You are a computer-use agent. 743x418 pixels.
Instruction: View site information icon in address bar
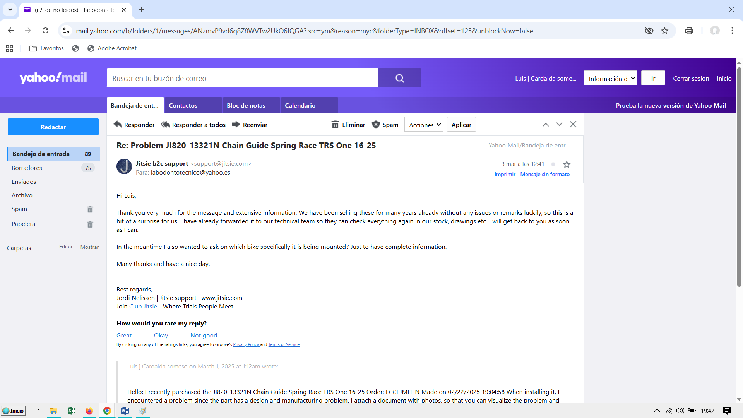(66, 31)
